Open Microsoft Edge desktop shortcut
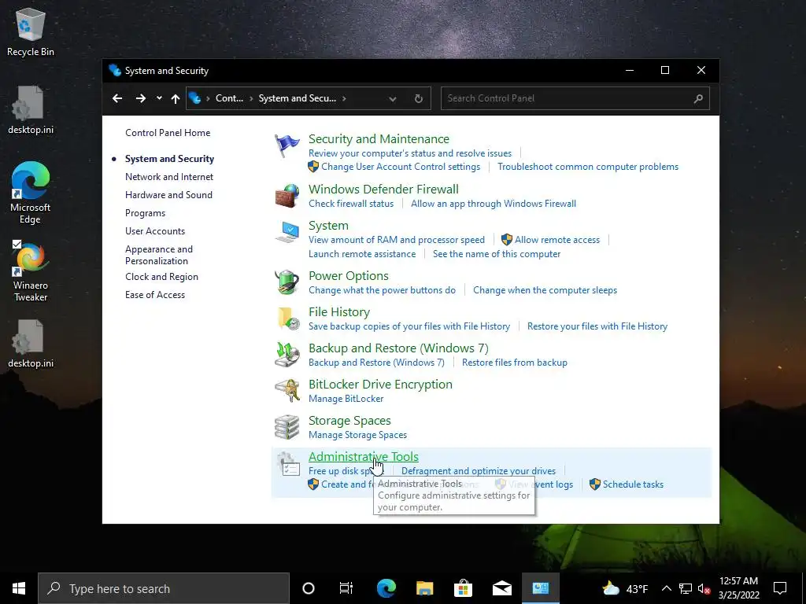This screenshot has width=806, height=604. [31, 193]
